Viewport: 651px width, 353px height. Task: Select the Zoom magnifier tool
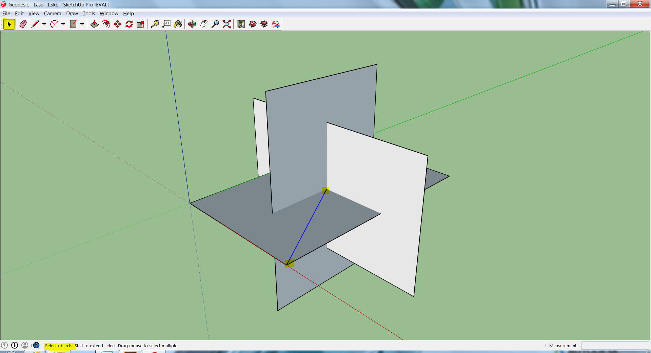[x=215, y=24]
